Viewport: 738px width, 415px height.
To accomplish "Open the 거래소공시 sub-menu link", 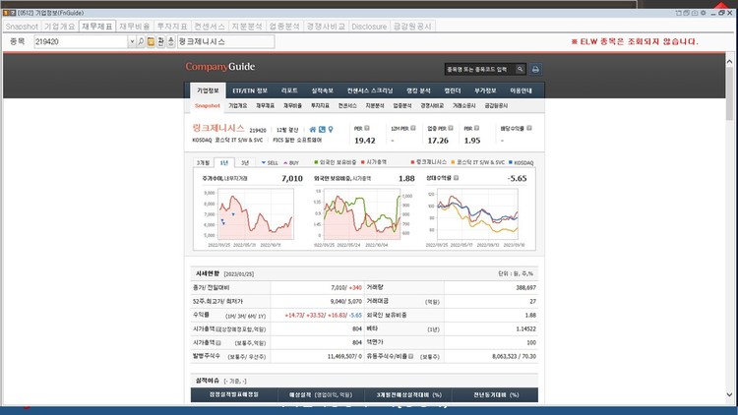I will (464, 106).
